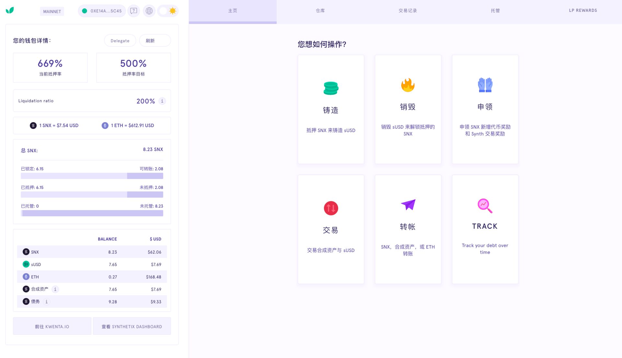Screen dimensions: 622x358
Task: Click the green coins mint icon
Action: tap(331, 88)
